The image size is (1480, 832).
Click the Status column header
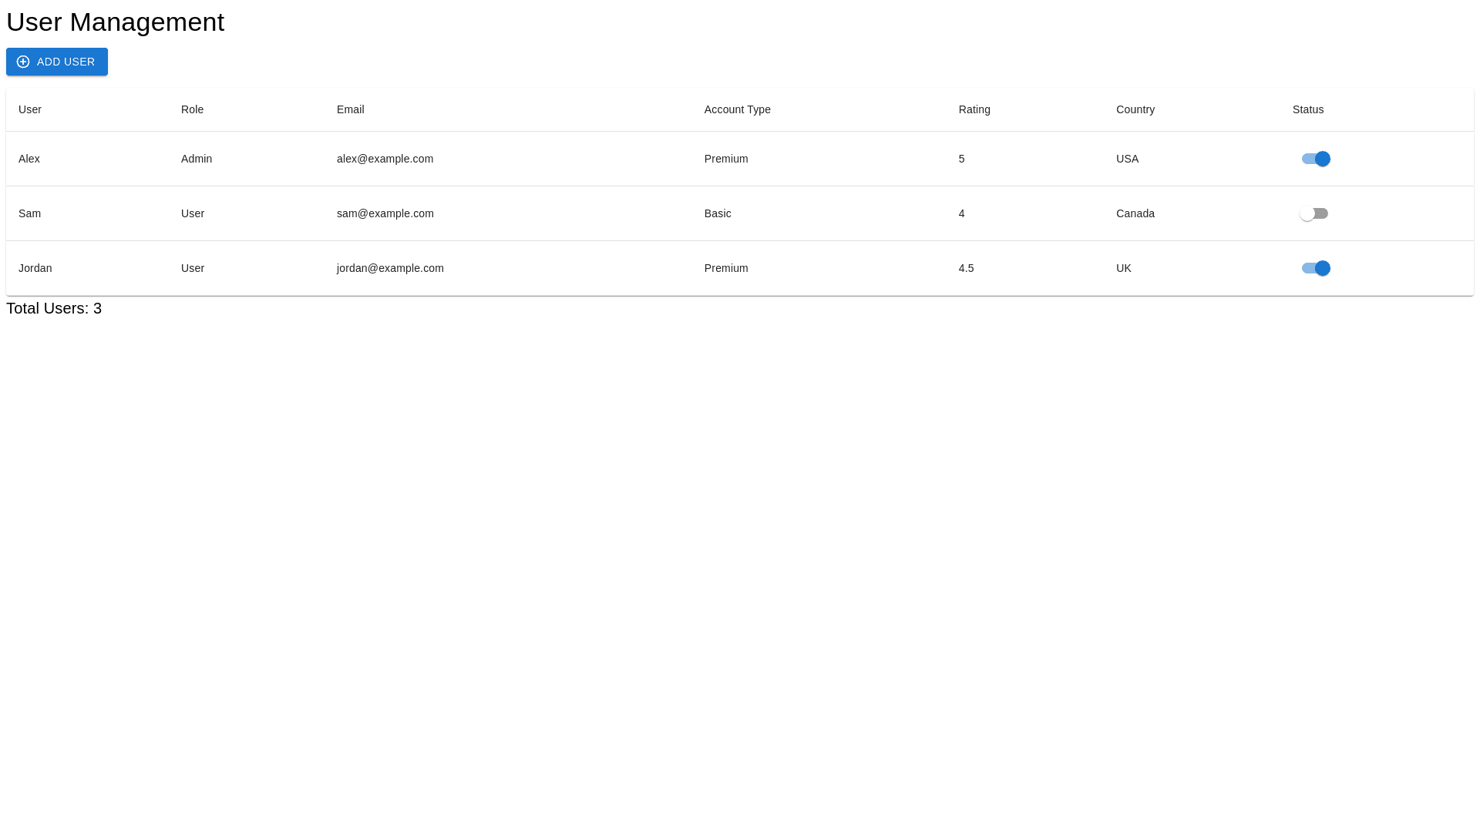pos(1307,109)
